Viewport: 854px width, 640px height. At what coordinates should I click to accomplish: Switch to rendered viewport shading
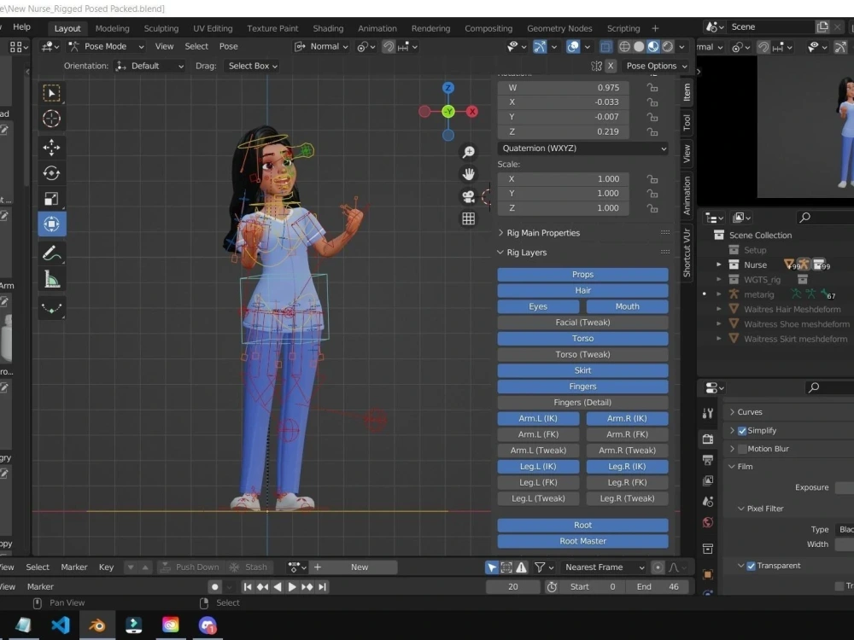(x=667, y=47)
